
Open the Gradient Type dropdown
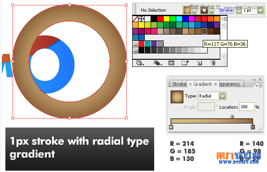222,96
